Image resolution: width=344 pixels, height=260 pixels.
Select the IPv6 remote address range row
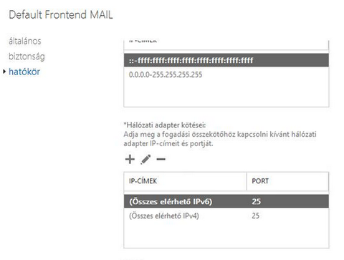pyautogui.click(x=226, y=60)
